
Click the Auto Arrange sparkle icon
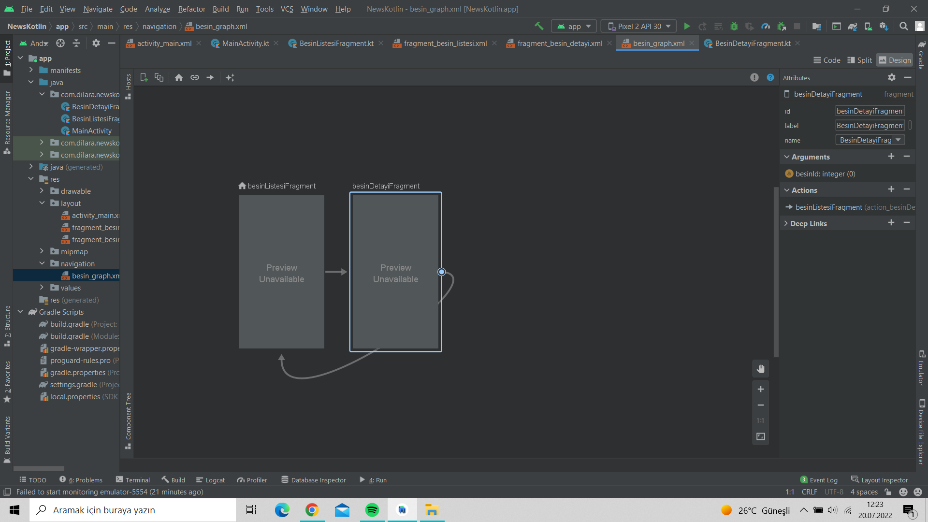230,77
